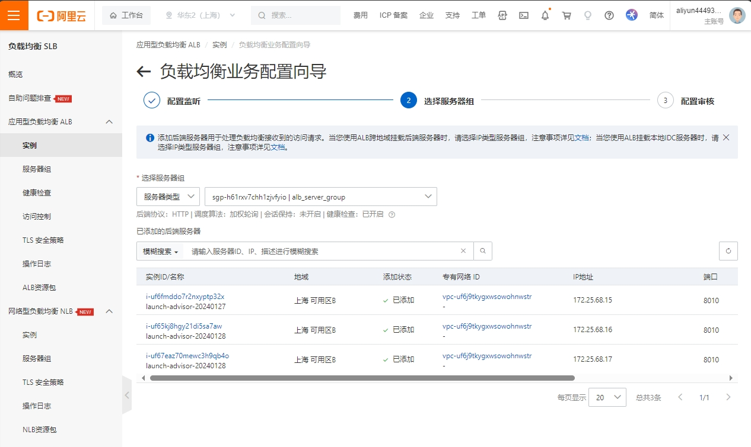Open Cloud Shell terminal icon
The image size is (751, 447).
(x=523, y=16)
